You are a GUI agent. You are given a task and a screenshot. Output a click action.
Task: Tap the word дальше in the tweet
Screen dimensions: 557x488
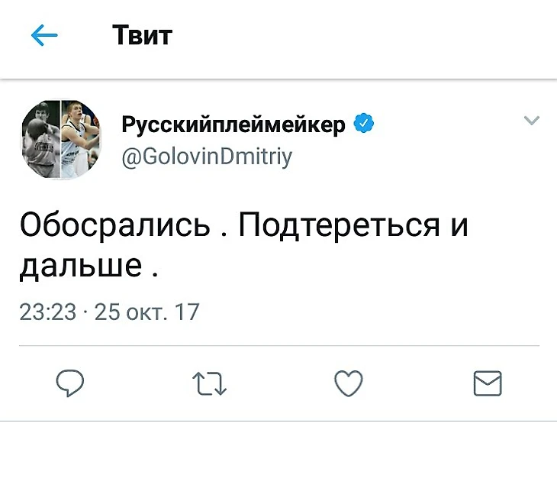79,265
